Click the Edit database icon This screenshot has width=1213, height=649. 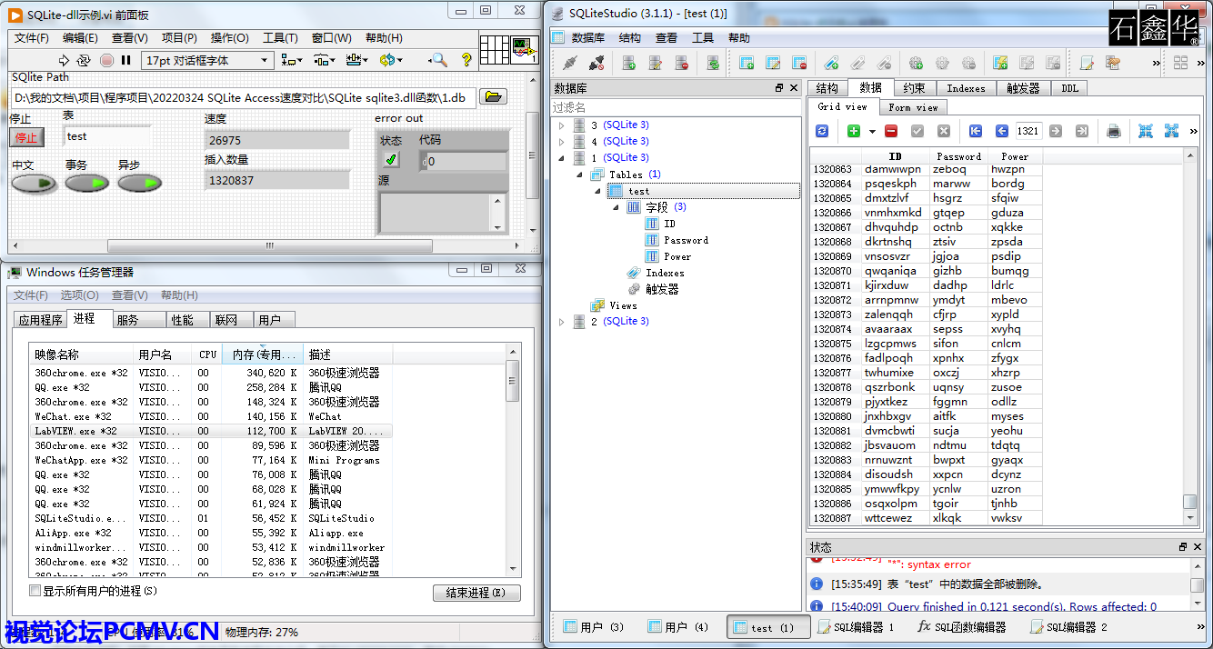point(655,63)
